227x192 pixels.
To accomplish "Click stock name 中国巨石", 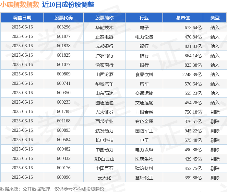I will click(104, 168).
